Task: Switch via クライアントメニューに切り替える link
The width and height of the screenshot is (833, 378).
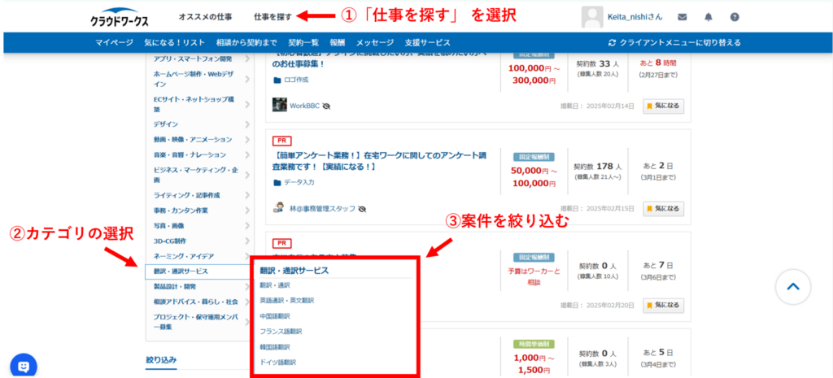Action: [x=680, y=42]
